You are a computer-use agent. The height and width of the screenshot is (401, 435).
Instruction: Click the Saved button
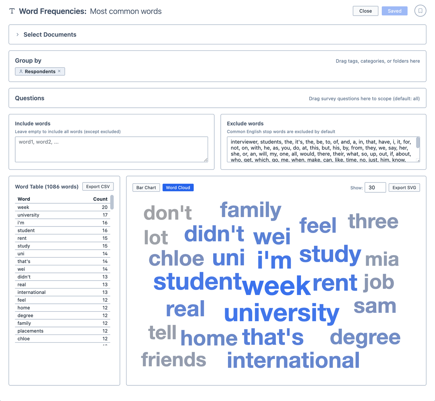(x=394, y=11)
